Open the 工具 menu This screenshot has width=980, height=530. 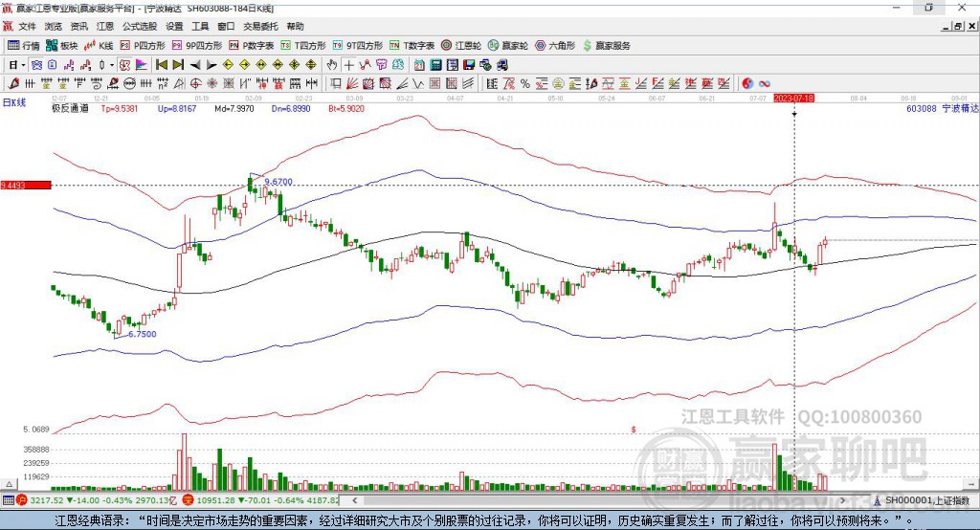200,26
